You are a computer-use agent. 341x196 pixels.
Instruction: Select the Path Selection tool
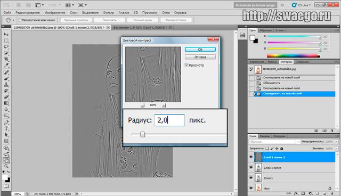click(6, 135)
